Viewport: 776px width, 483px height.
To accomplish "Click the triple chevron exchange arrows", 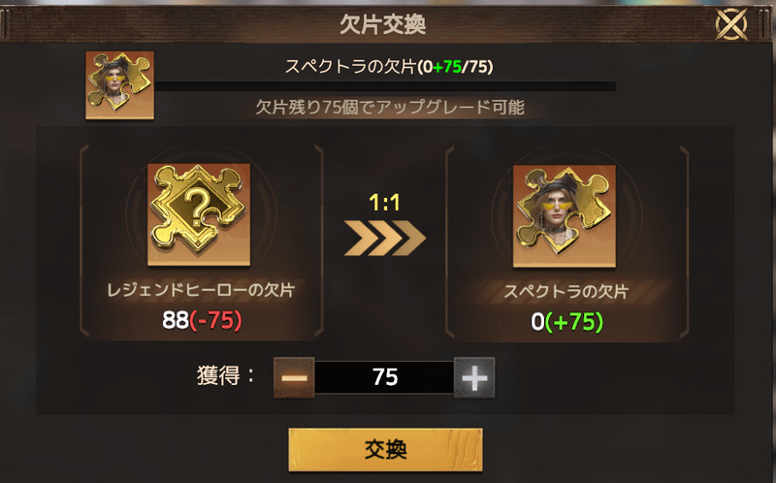I will click(384, 238).
